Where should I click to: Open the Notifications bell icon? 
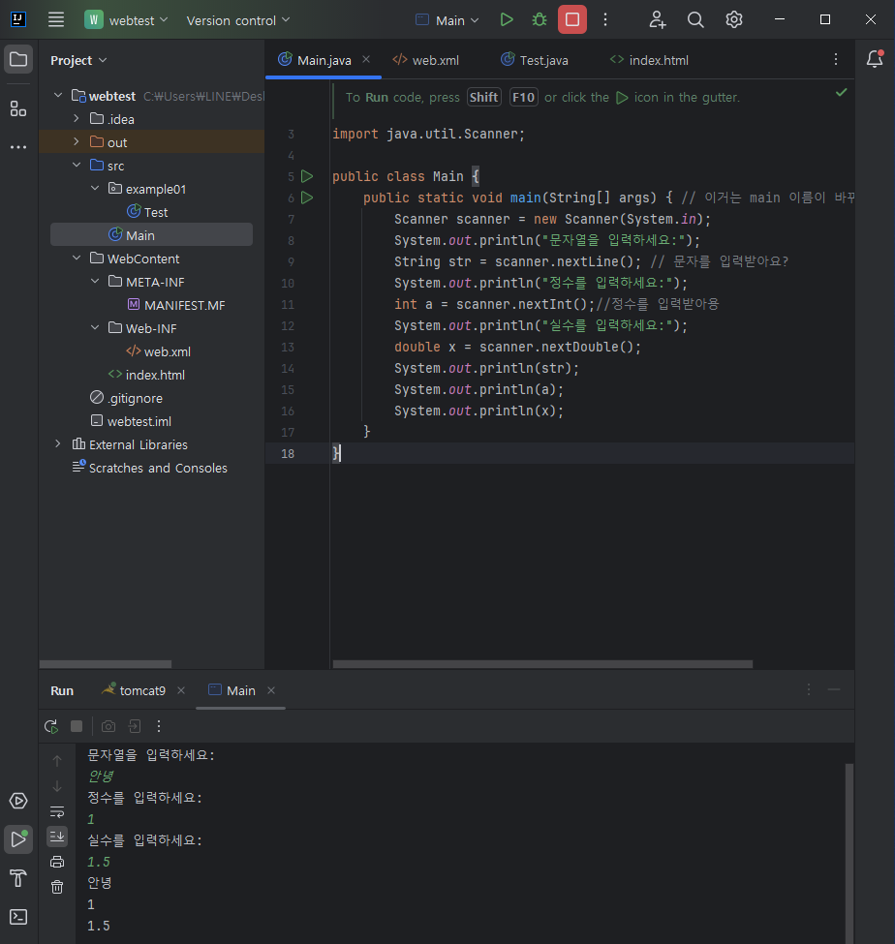pos(875,59)
